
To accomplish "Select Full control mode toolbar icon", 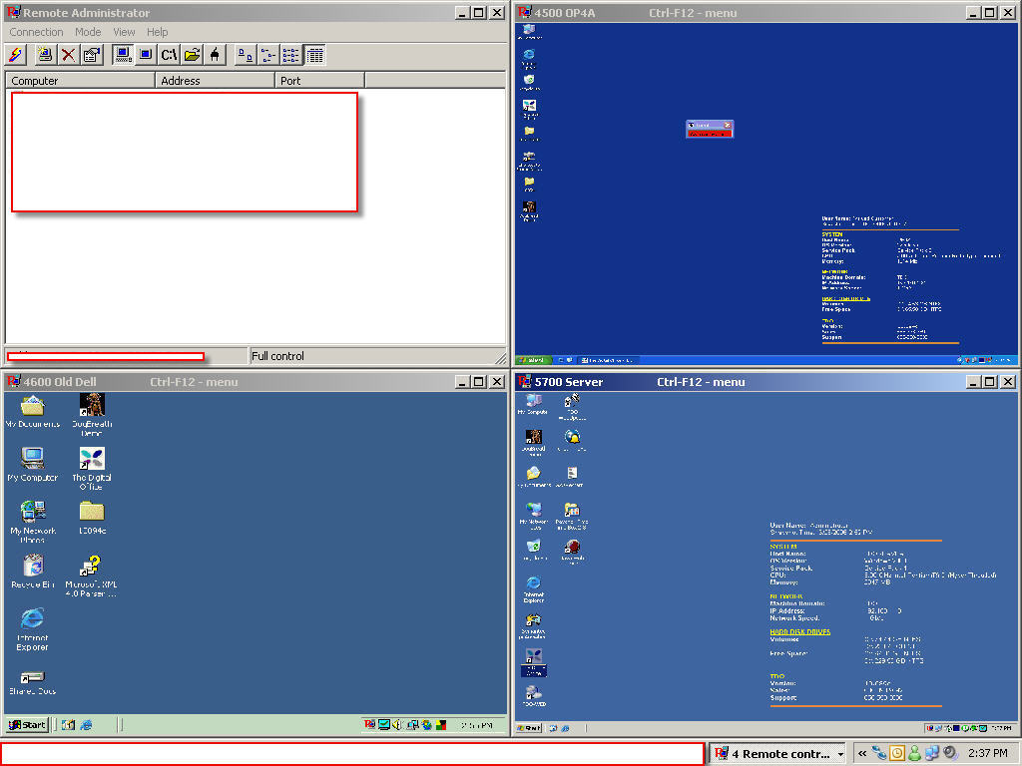I will 123,55.
